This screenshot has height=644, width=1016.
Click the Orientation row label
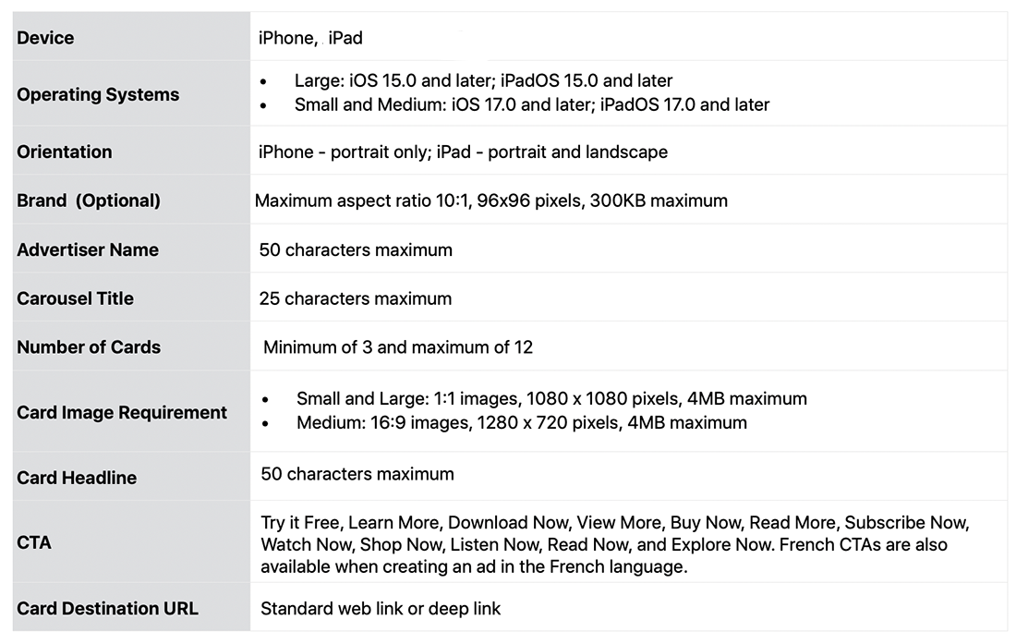[64, 152]
